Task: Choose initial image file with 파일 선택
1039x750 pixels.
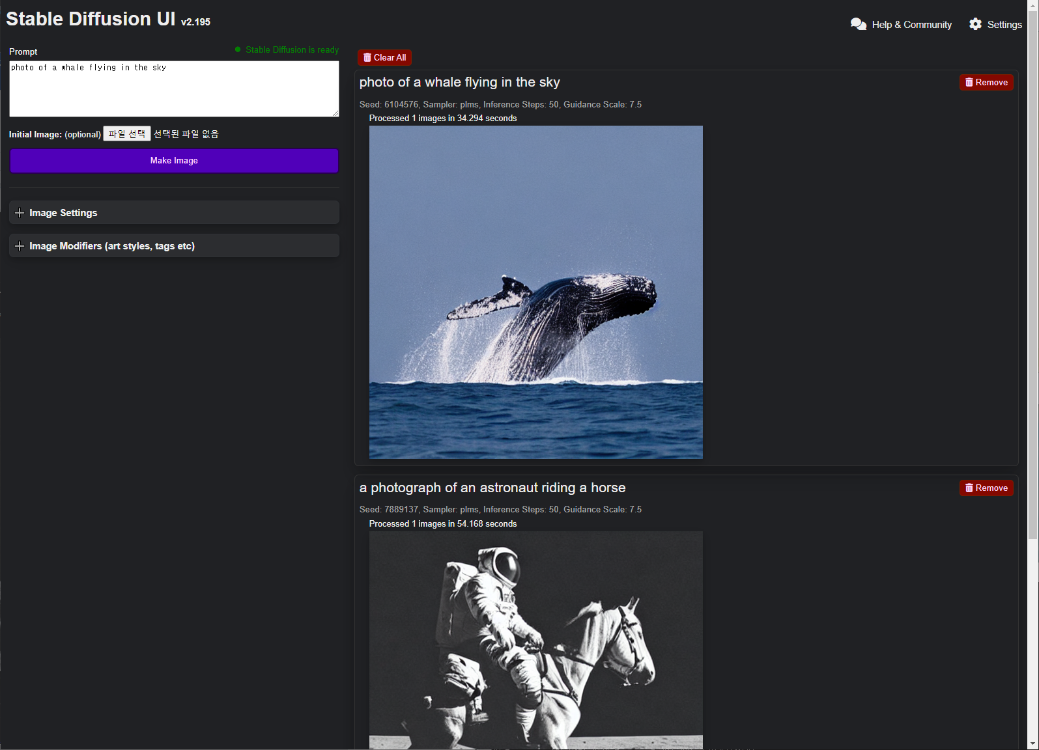Action: pos(127,133)
